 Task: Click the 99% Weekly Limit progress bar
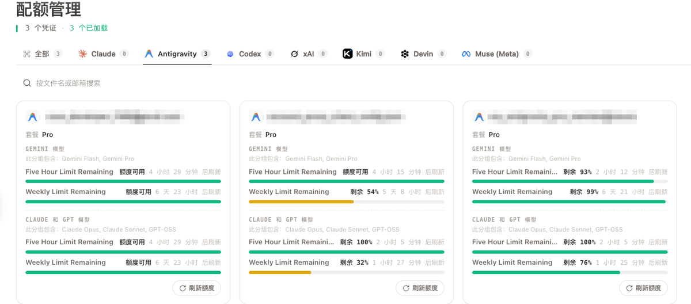[569, 202]
